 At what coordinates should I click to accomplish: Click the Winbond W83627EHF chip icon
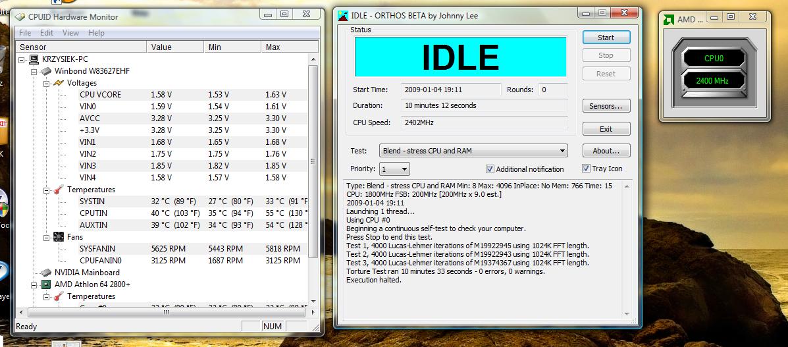click(46, 71)
